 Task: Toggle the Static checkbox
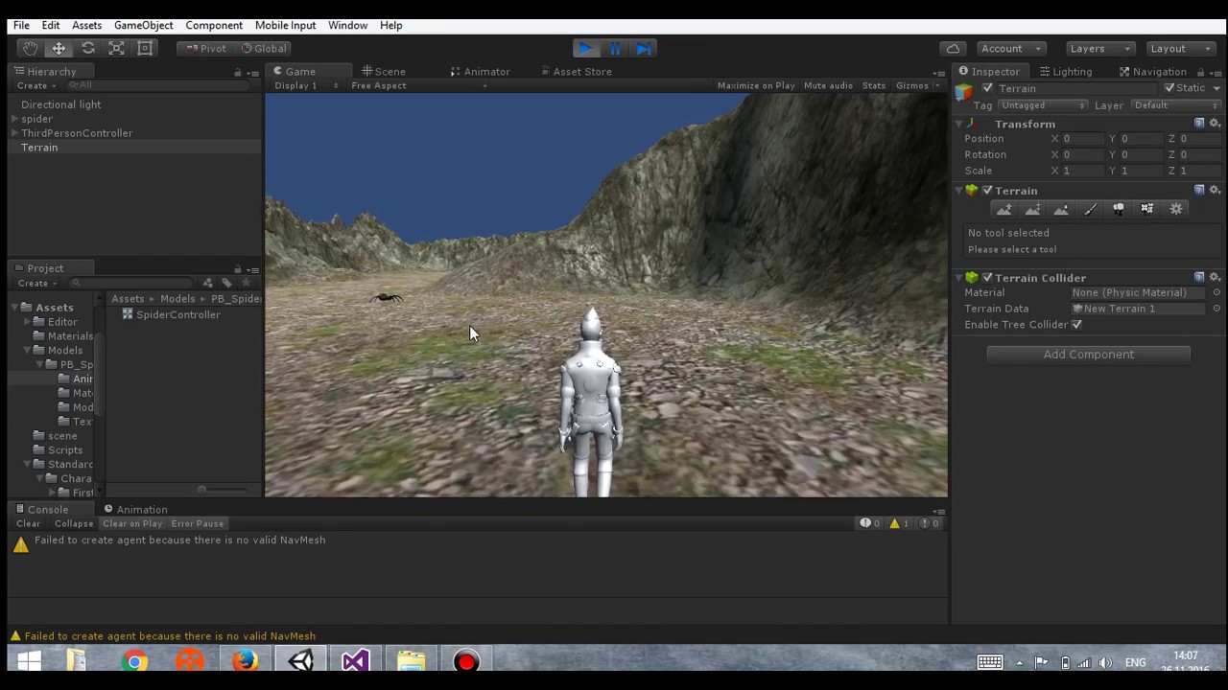point(1169,88)
